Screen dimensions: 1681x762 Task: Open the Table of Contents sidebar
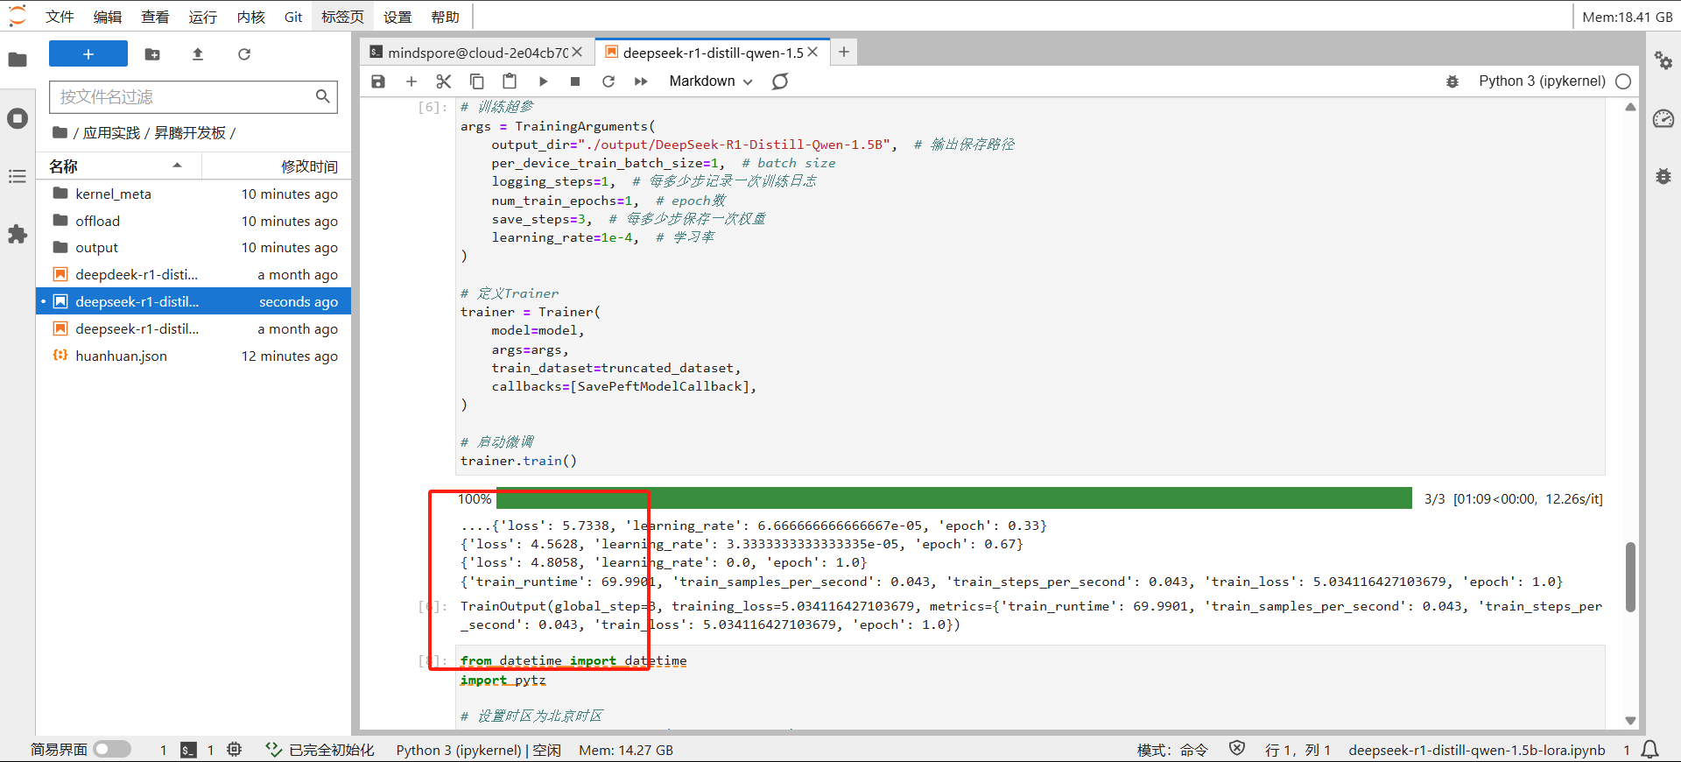pyautogui.click(x=18, y=177)
